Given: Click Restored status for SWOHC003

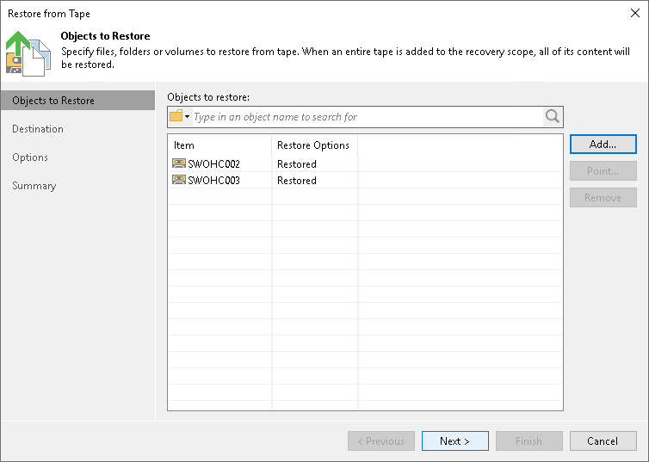Looking at the screenshot, I should (297, 181).
